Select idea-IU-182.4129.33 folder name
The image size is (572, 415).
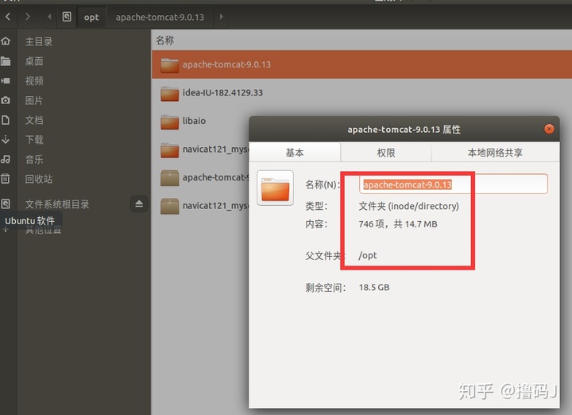[x=222, y=93]
